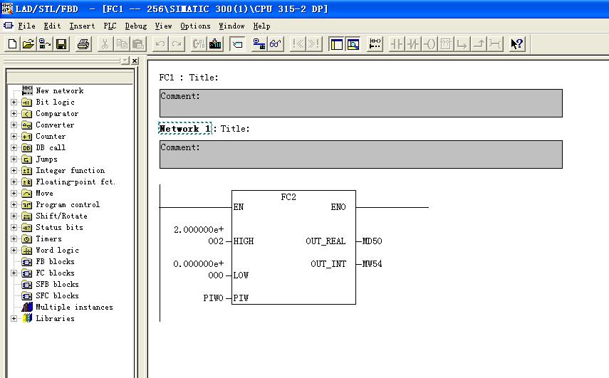The image size is (609, 378).
Task: Click the New file toolbar icon
Action: [13, 44]
